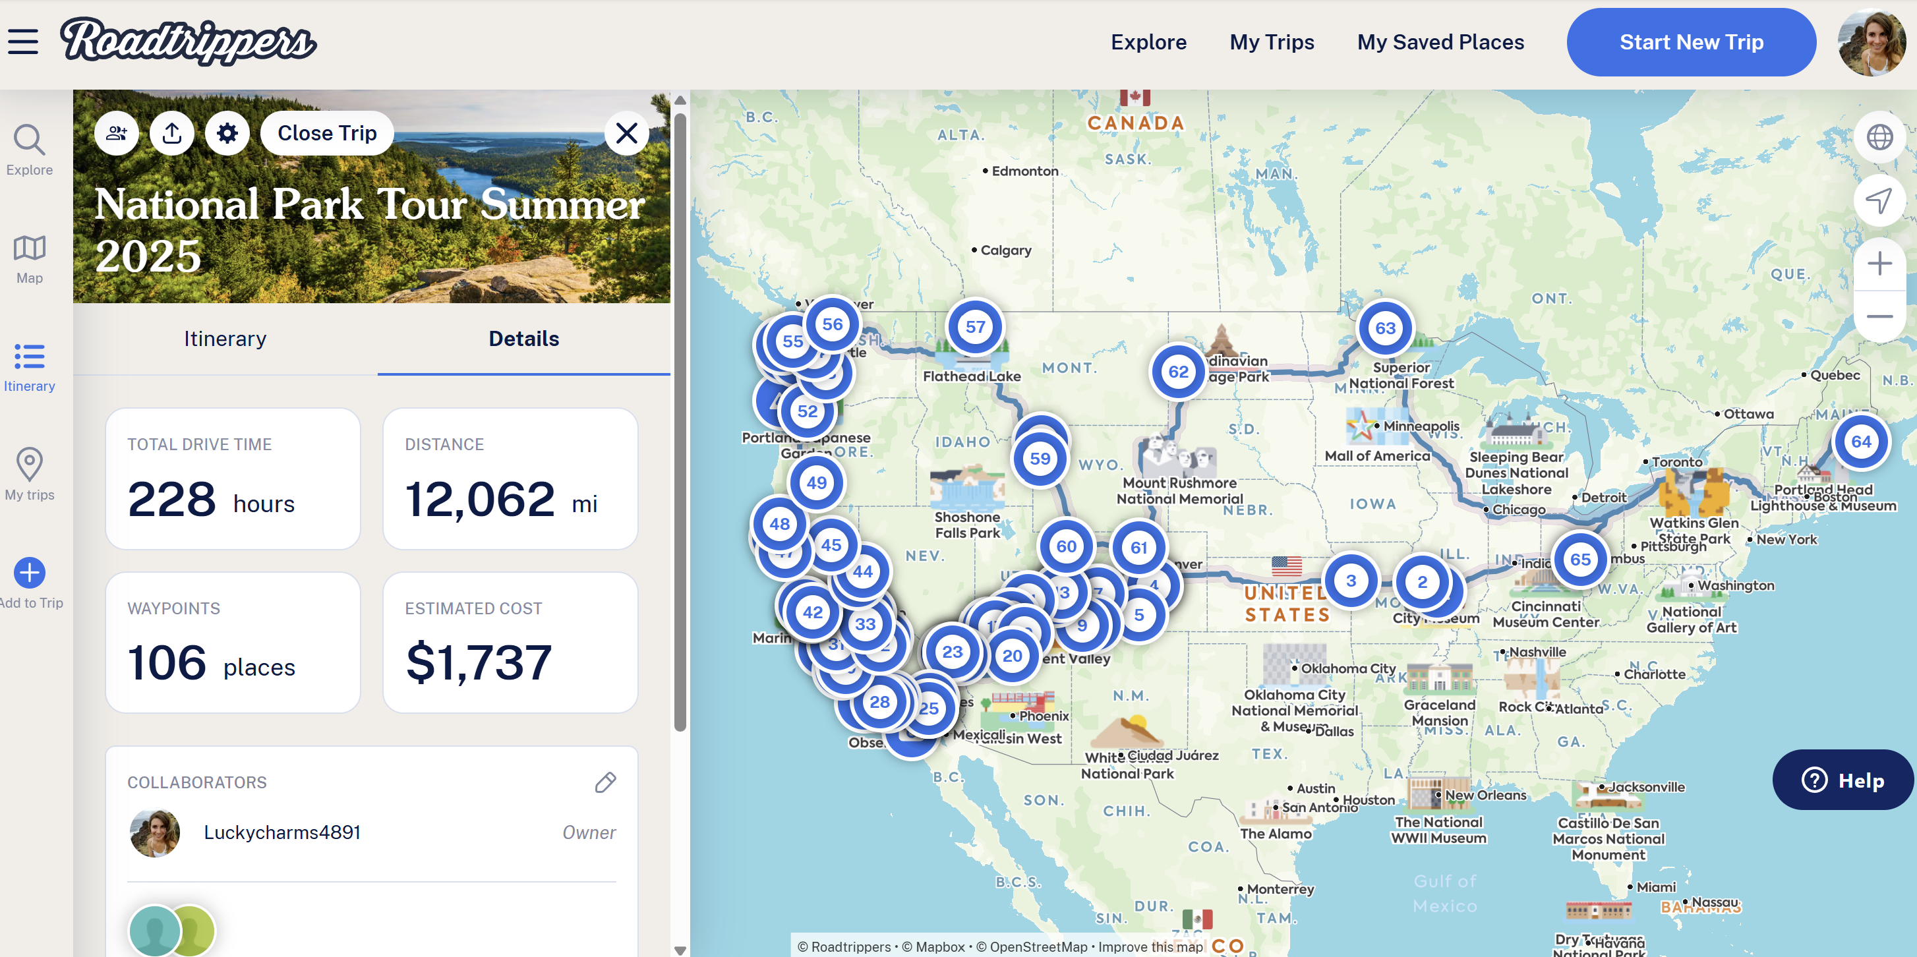Screen dimensions: 1917x957
Task: Open the hamburger menu
Action: [x=23, y=42]
